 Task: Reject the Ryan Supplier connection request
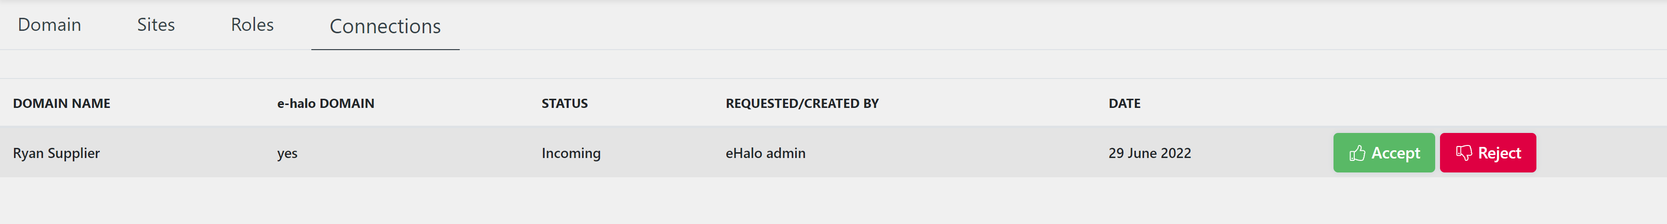[x=1488, y=153]
